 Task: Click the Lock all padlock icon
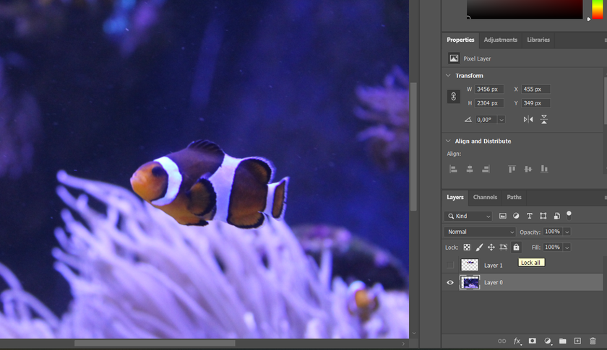(516, 247)
